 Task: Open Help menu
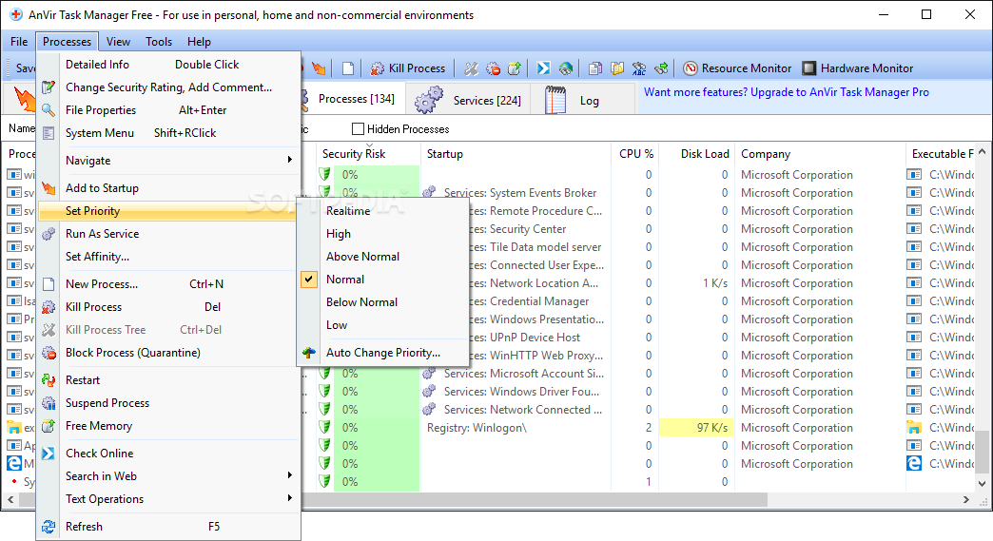[199, 42]
